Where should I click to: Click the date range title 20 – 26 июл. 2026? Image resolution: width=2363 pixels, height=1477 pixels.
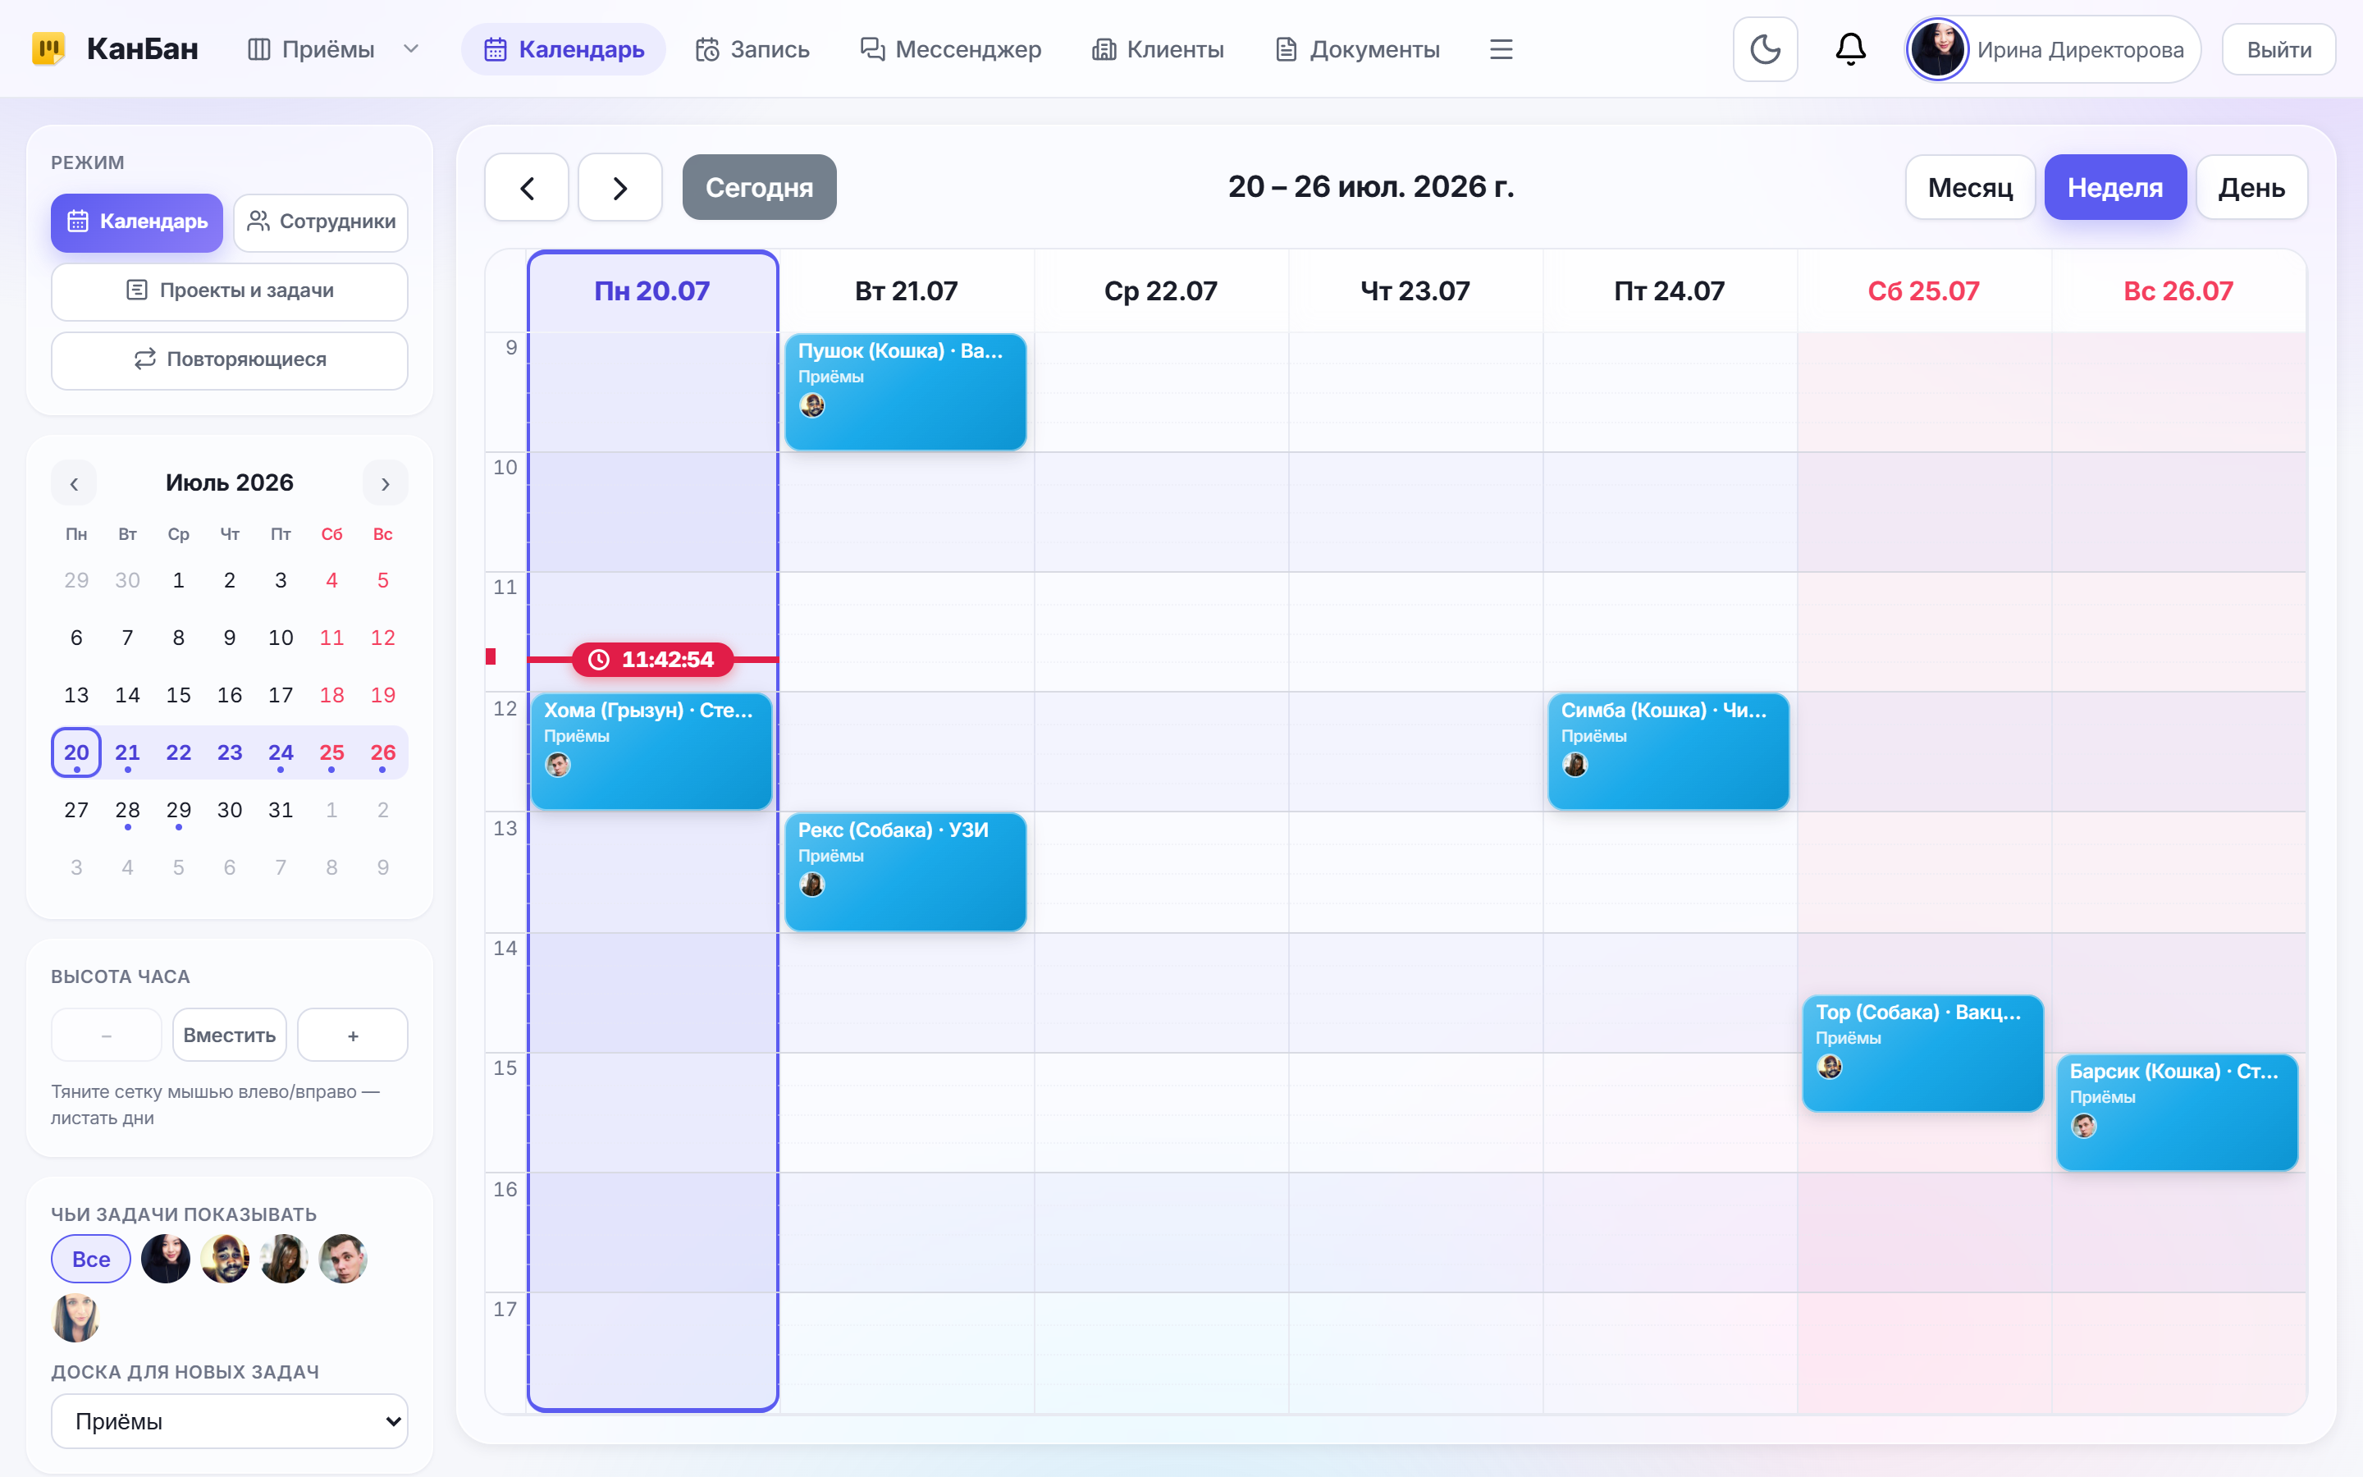tap(1371, 186)
